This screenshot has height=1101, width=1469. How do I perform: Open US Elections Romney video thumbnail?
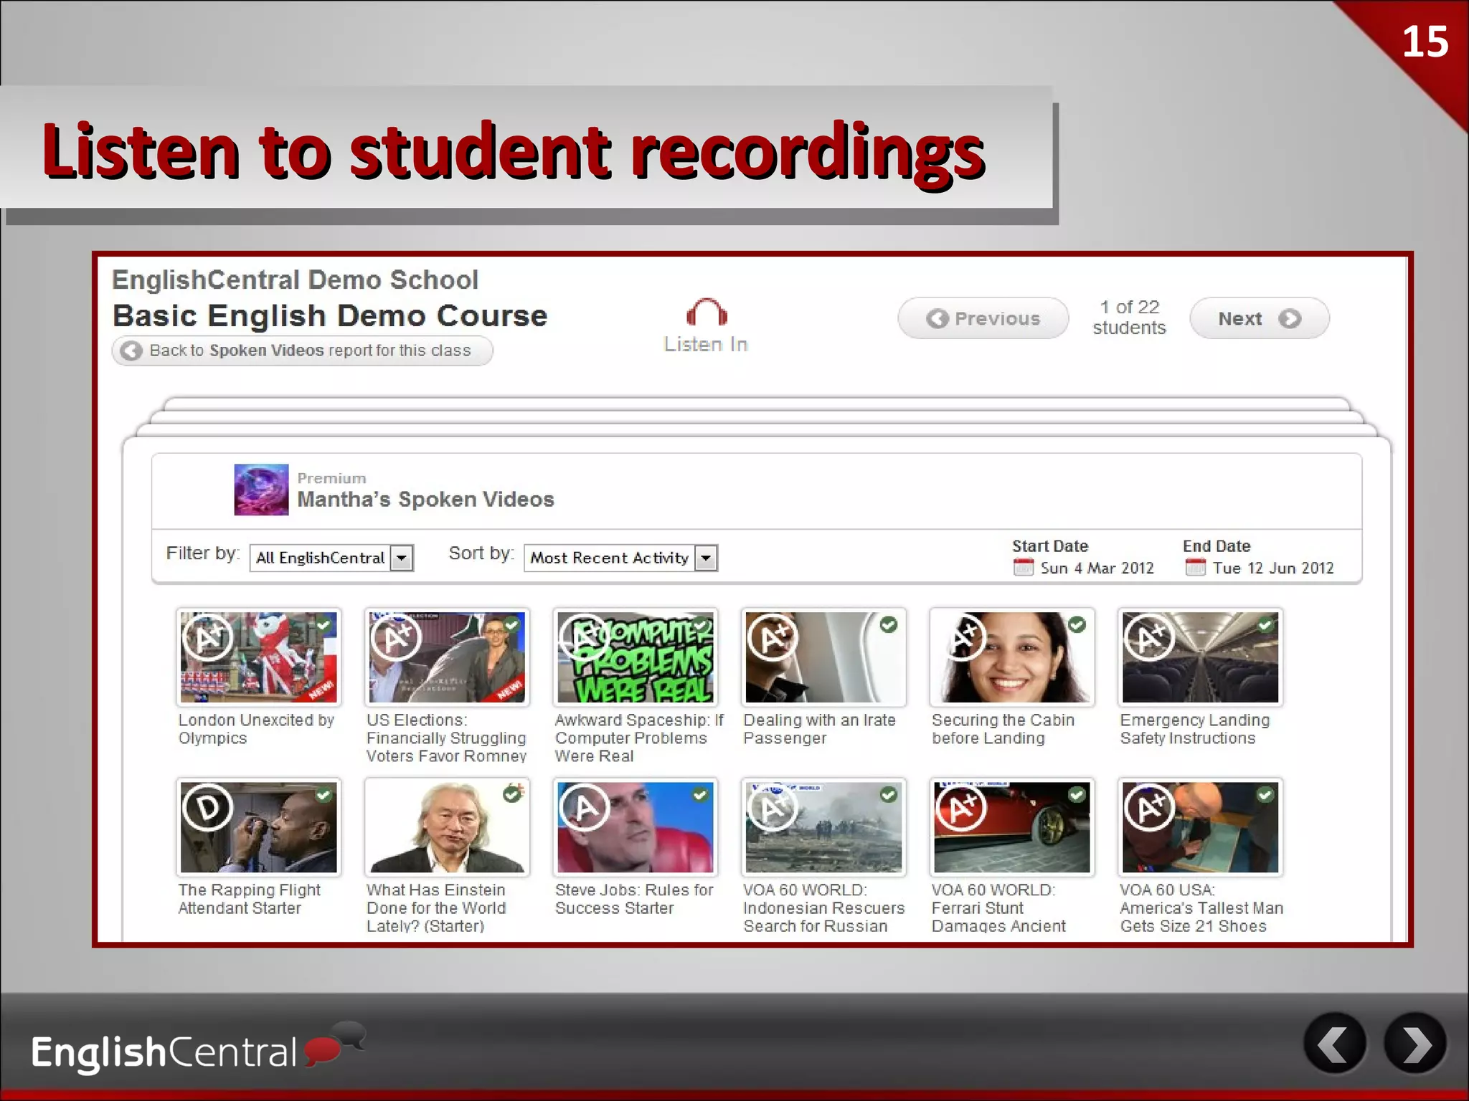447,657
